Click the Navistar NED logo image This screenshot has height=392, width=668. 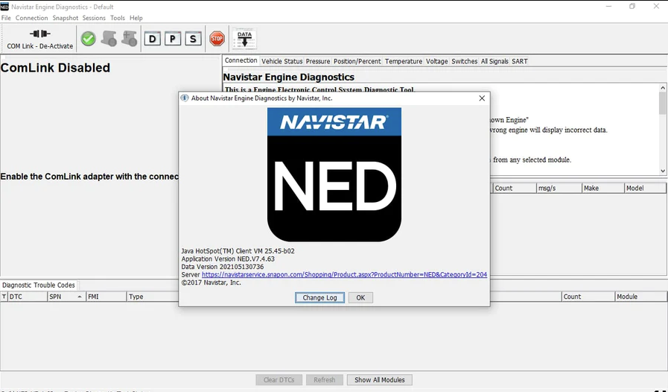tap(334, 174)
